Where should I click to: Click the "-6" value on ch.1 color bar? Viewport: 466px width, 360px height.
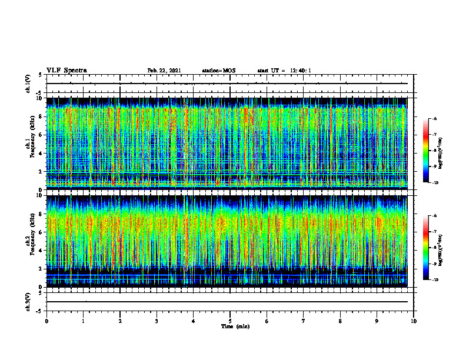434,119
